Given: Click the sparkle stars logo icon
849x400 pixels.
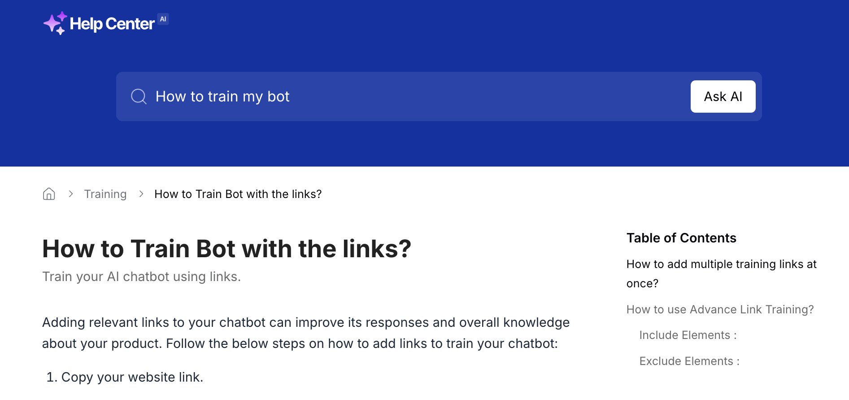Looking at the screenshot, I should click(55, 23).
